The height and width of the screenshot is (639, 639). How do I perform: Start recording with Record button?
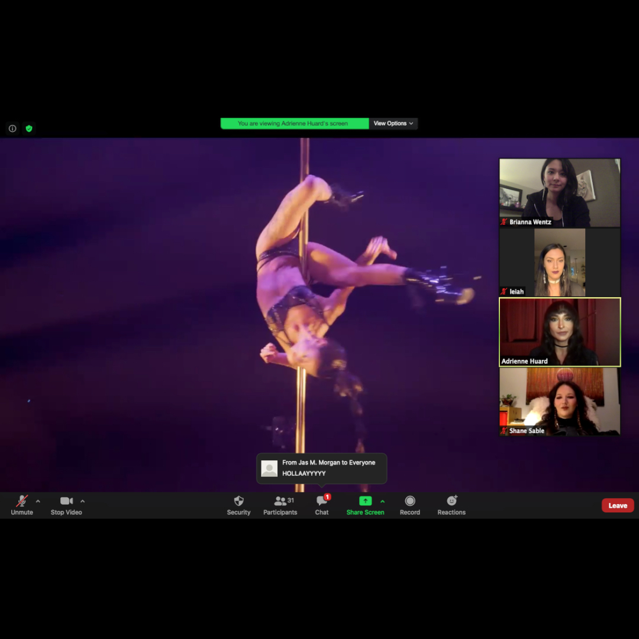point(409,505)
